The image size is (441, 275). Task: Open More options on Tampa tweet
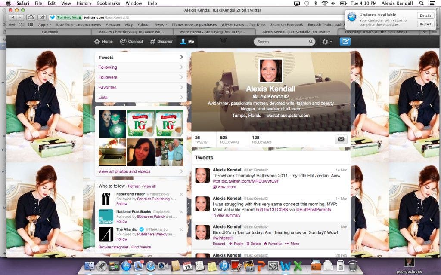pyautogui.click(x=292, y=244)
